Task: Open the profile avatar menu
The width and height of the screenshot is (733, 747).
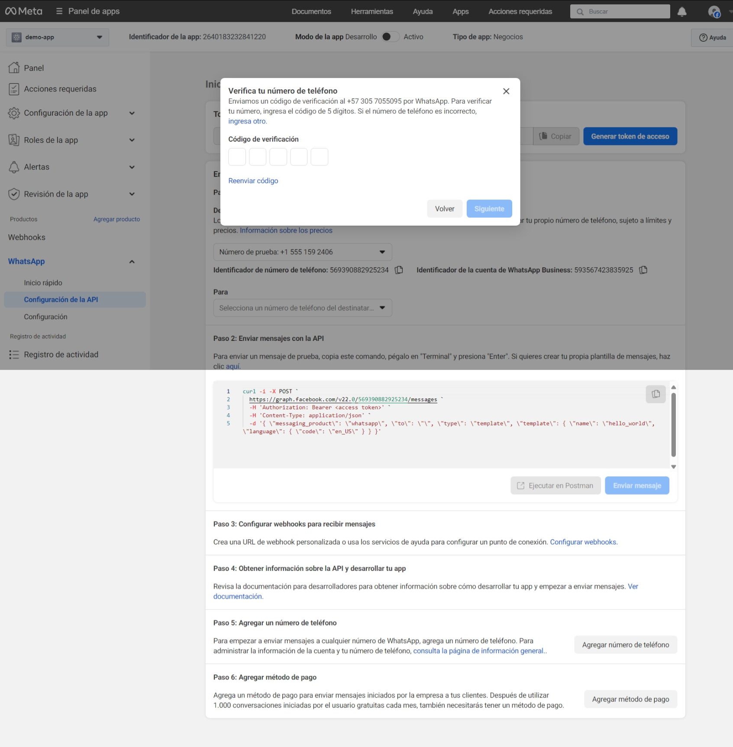Action: (x=714, y=12)
